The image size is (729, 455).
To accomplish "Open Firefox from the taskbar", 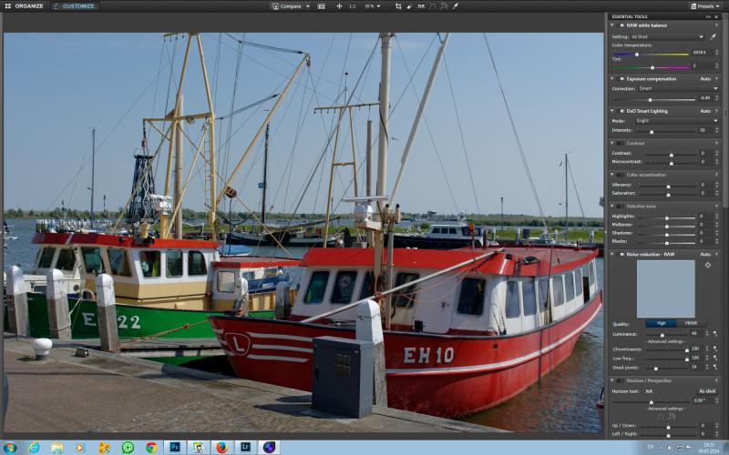I will (x=222, y=448).
